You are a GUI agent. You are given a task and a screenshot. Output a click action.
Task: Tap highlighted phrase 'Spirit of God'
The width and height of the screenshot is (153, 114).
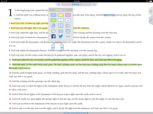coord(109,15)
